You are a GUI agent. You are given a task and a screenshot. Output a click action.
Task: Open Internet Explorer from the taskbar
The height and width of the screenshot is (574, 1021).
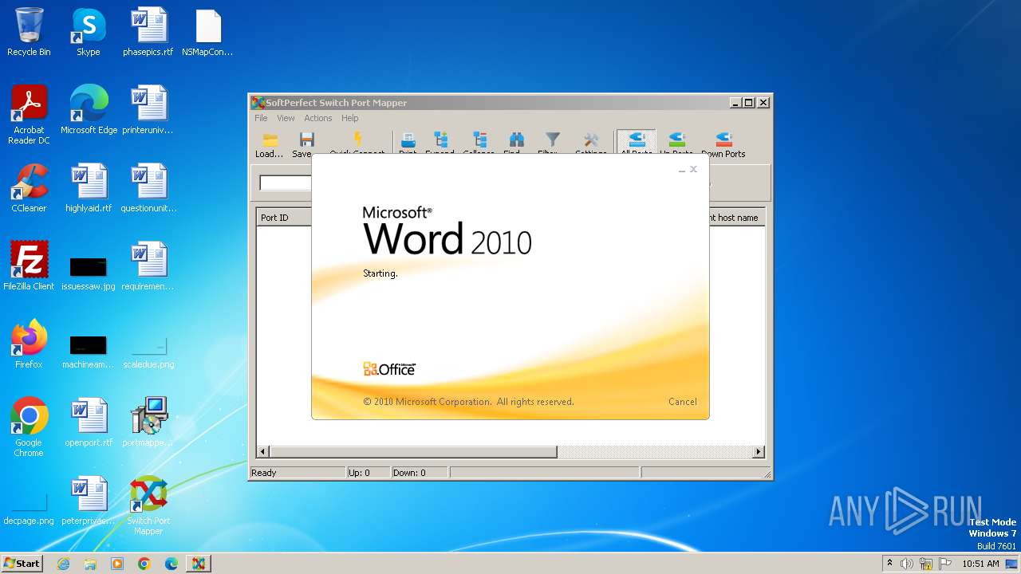63,564
